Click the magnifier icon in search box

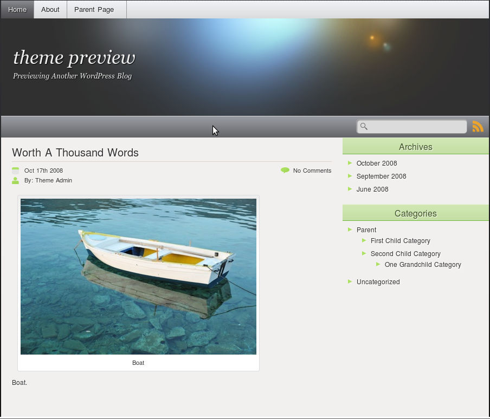[364, 127]
